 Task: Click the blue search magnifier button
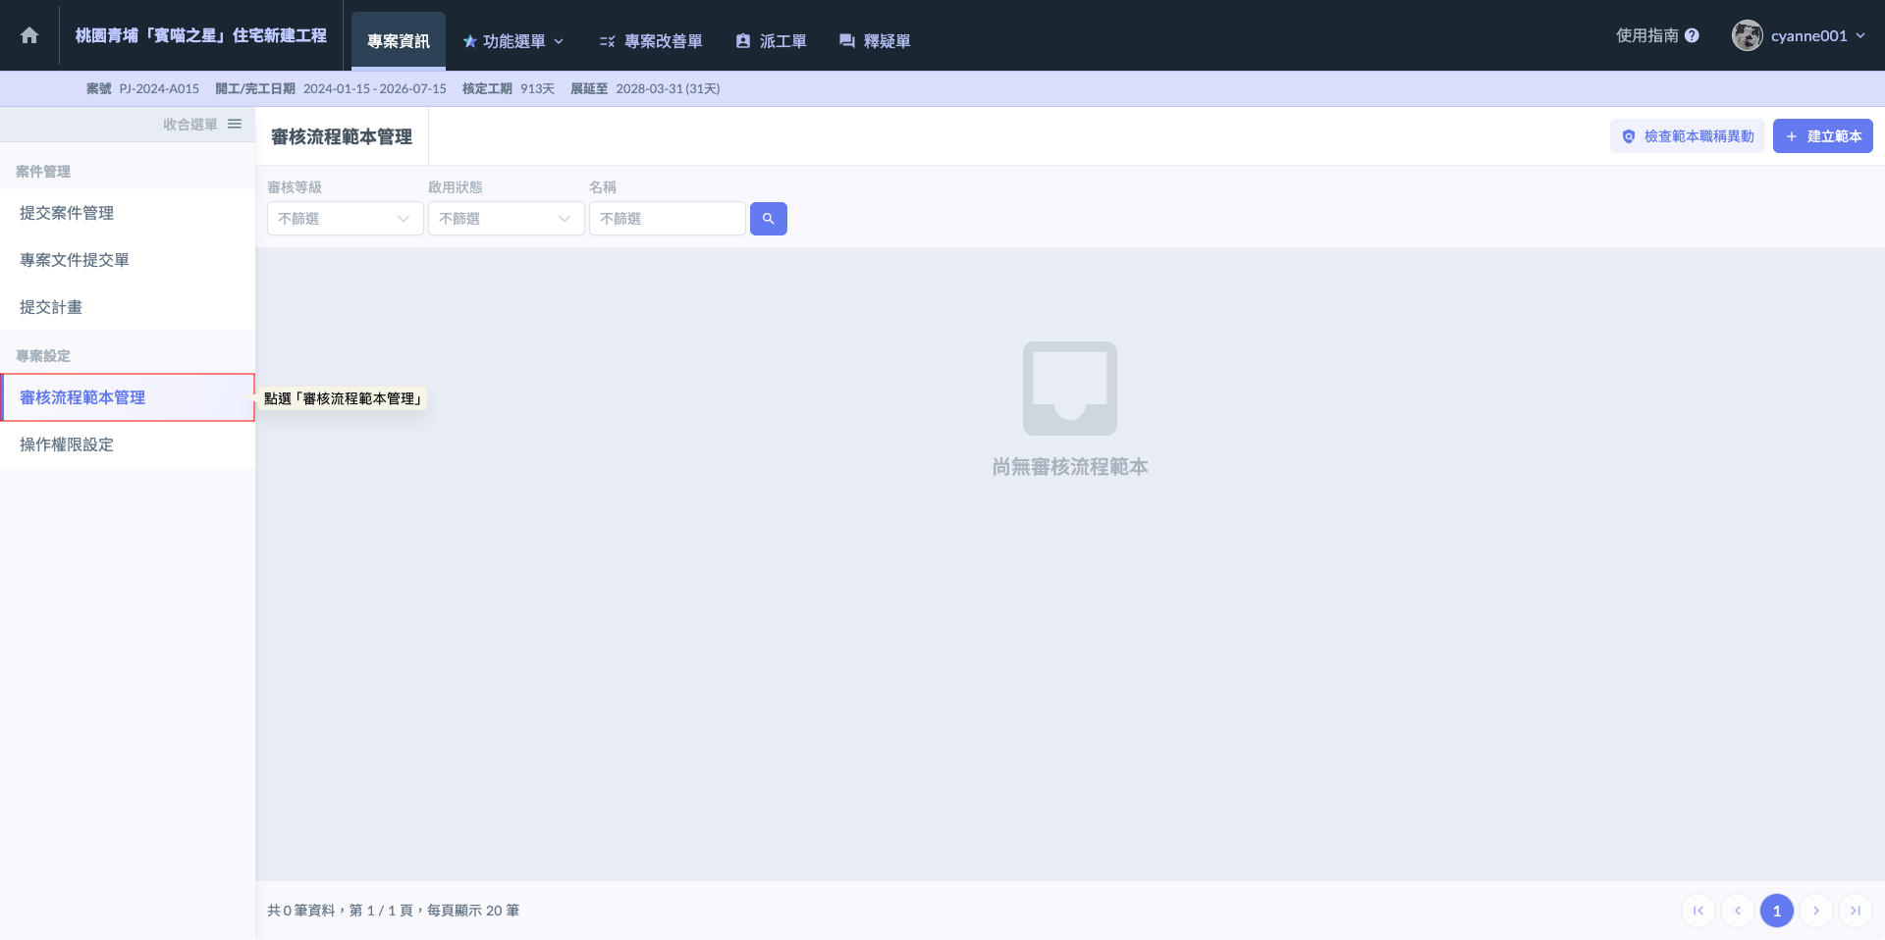click(769, 219)
